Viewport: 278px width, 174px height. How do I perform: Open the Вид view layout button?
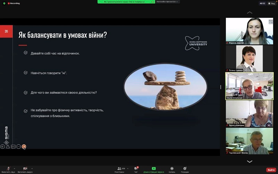pyautogui.click(x=272, y=3)
